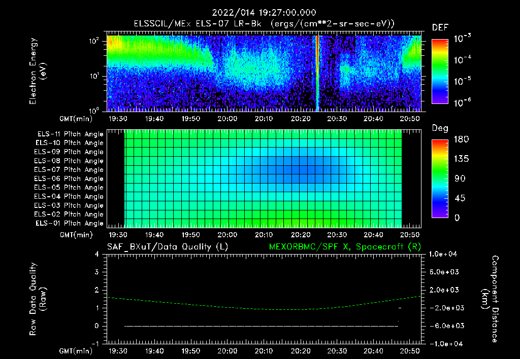
Task: Click the 19:30 tick label under bottom plot
Action: click(118, 351)
